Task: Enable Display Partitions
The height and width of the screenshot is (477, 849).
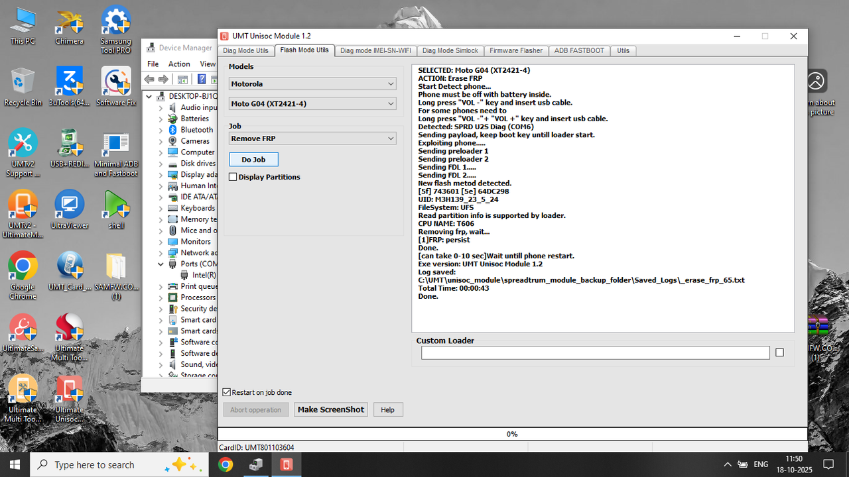Action: tap(233, 177)
